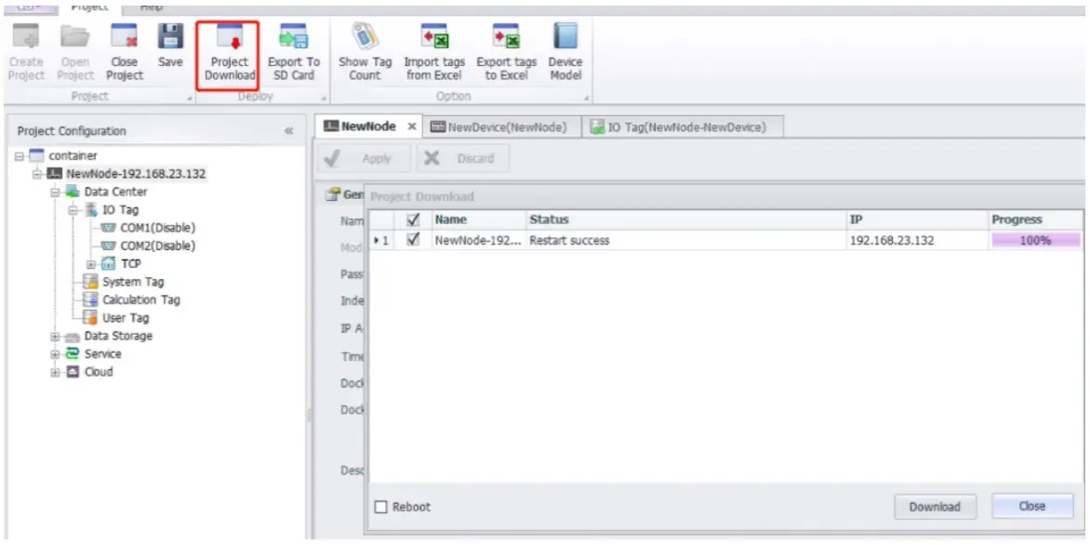Enable the Reboot checkbox
This screenshot has width=1090, height=545.
coord(381,508)
